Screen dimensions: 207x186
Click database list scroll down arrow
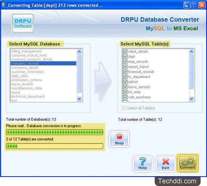tap(79, 99)
